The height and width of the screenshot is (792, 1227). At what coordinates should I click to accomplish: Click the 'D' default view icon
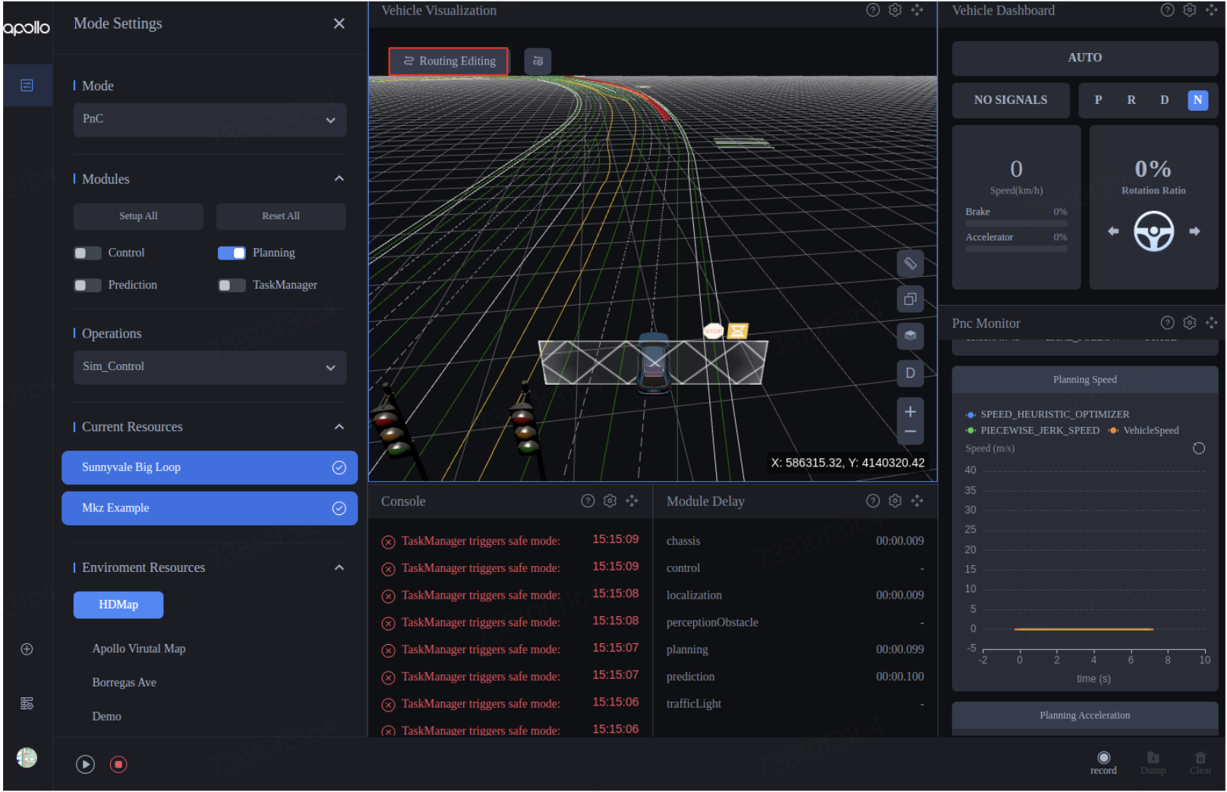point(910,373)
